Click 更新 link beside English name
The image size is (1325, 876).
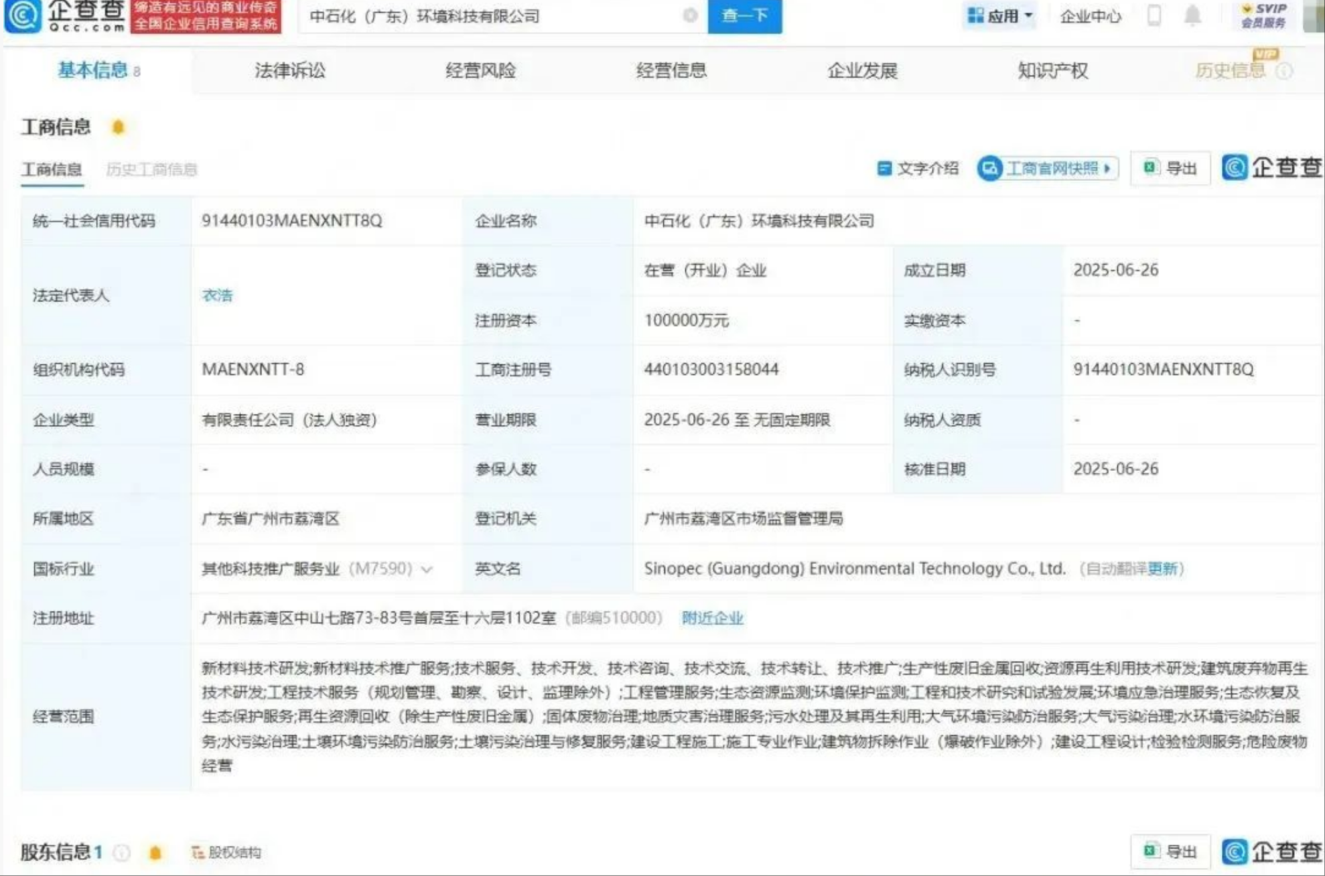[1162, 569]
